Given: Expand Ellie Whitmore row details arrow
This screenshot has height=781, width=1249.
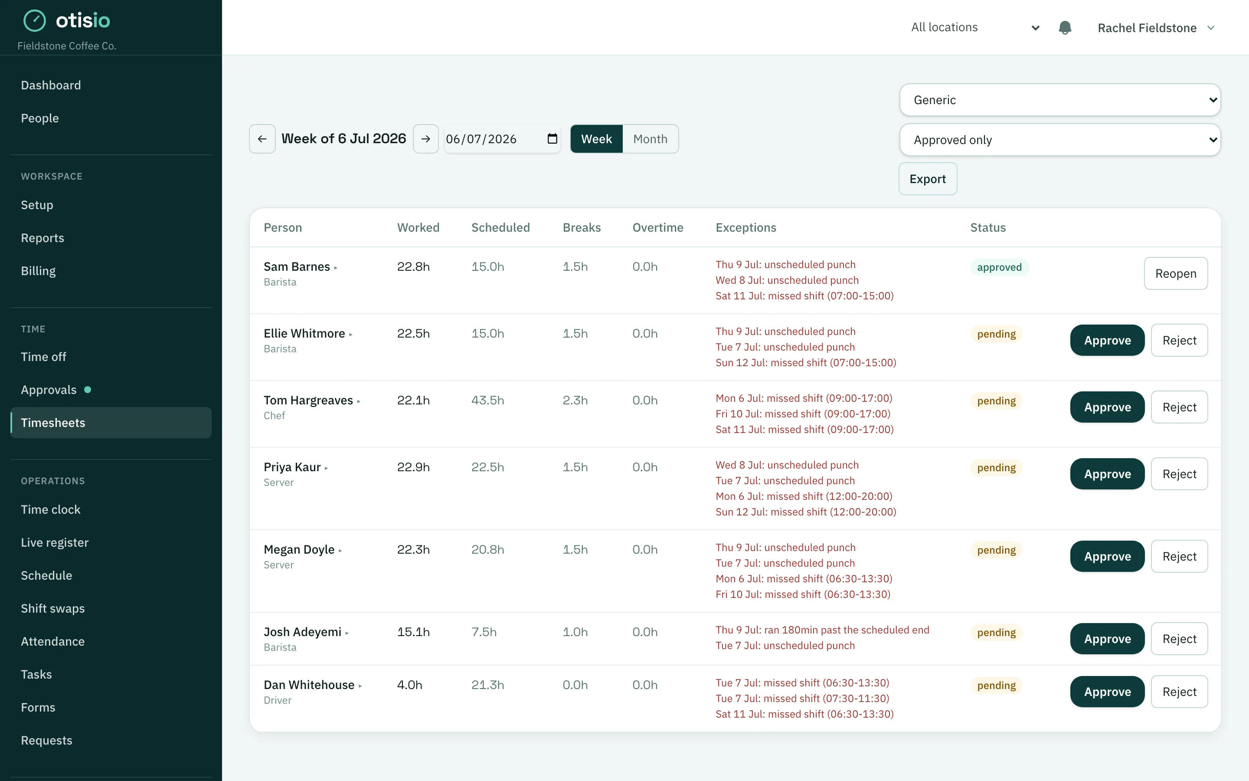Looking at the screenshot, I should 350,335.
